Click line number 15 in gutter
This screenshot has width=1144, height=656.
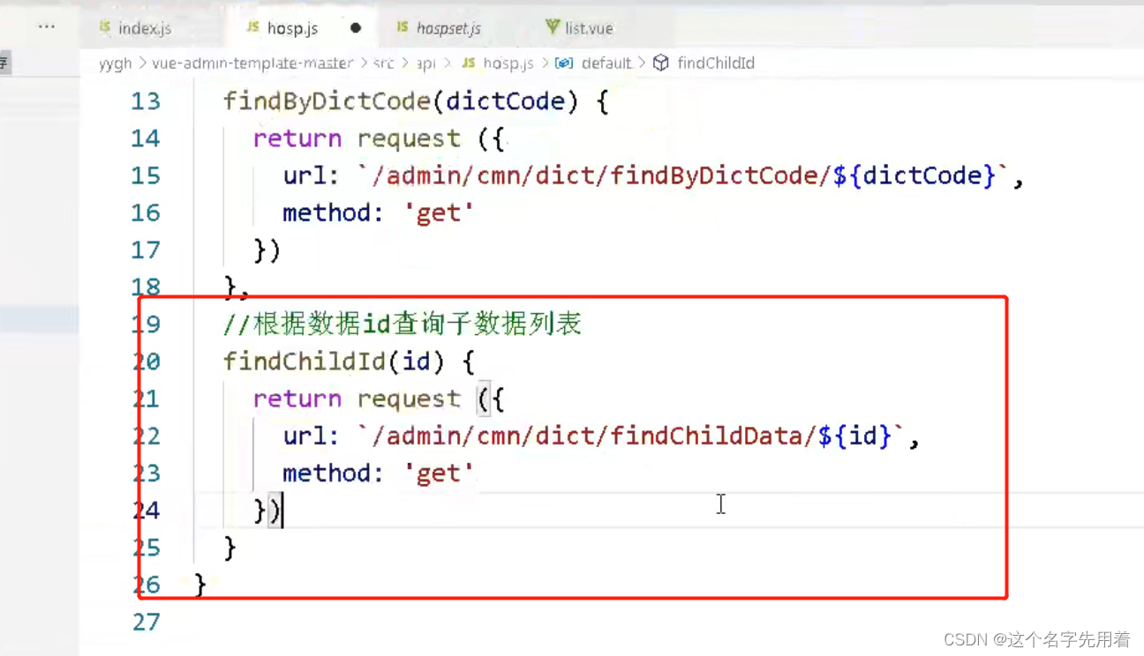146,175
